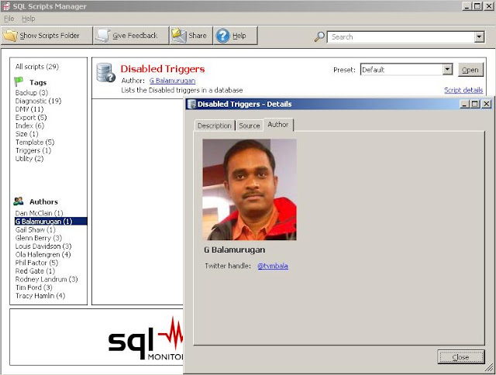Click the author photo thumbnail

250,190
